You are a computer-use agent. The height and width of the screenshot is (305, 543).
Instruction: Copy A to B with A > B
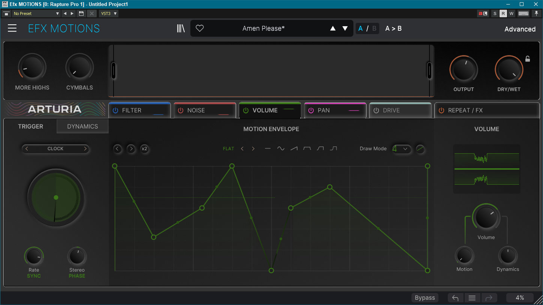click(x=393, y=28)
